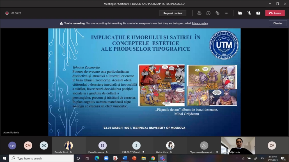Screen dimensions: 289x162
Task: Open Yandex browser from taskbar
Action: click(x=115, y=158)
